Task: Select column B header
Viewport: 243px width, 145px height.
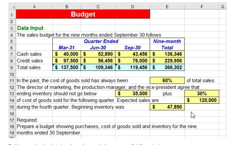Action: (x=67, y=7)
